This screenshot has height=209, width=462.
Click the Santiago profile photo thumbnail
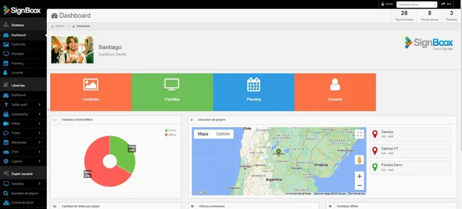tap(73, 50)
